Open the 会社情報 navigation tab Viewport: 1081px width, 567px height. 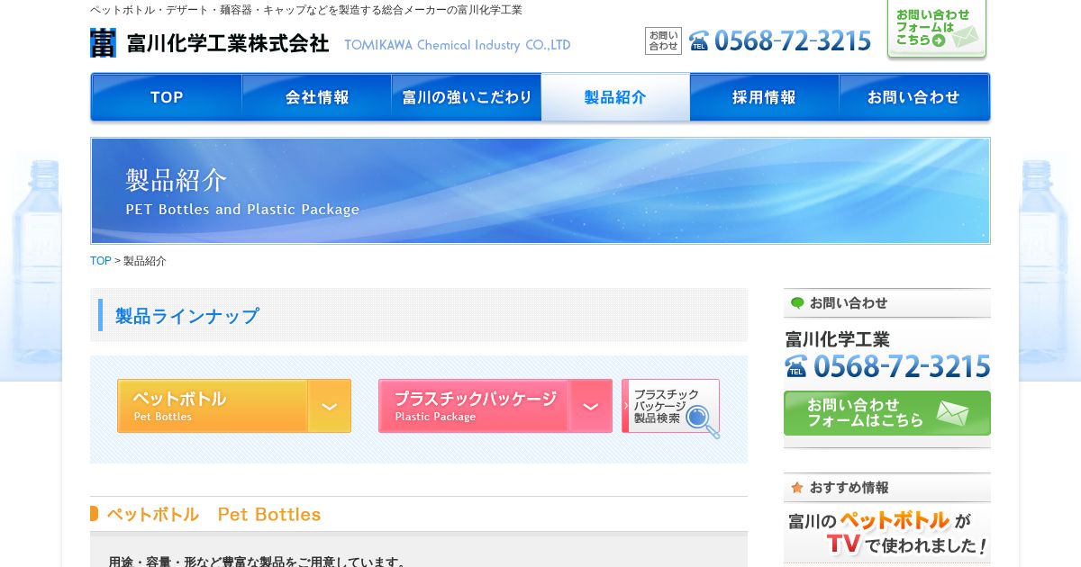point(317,97)
